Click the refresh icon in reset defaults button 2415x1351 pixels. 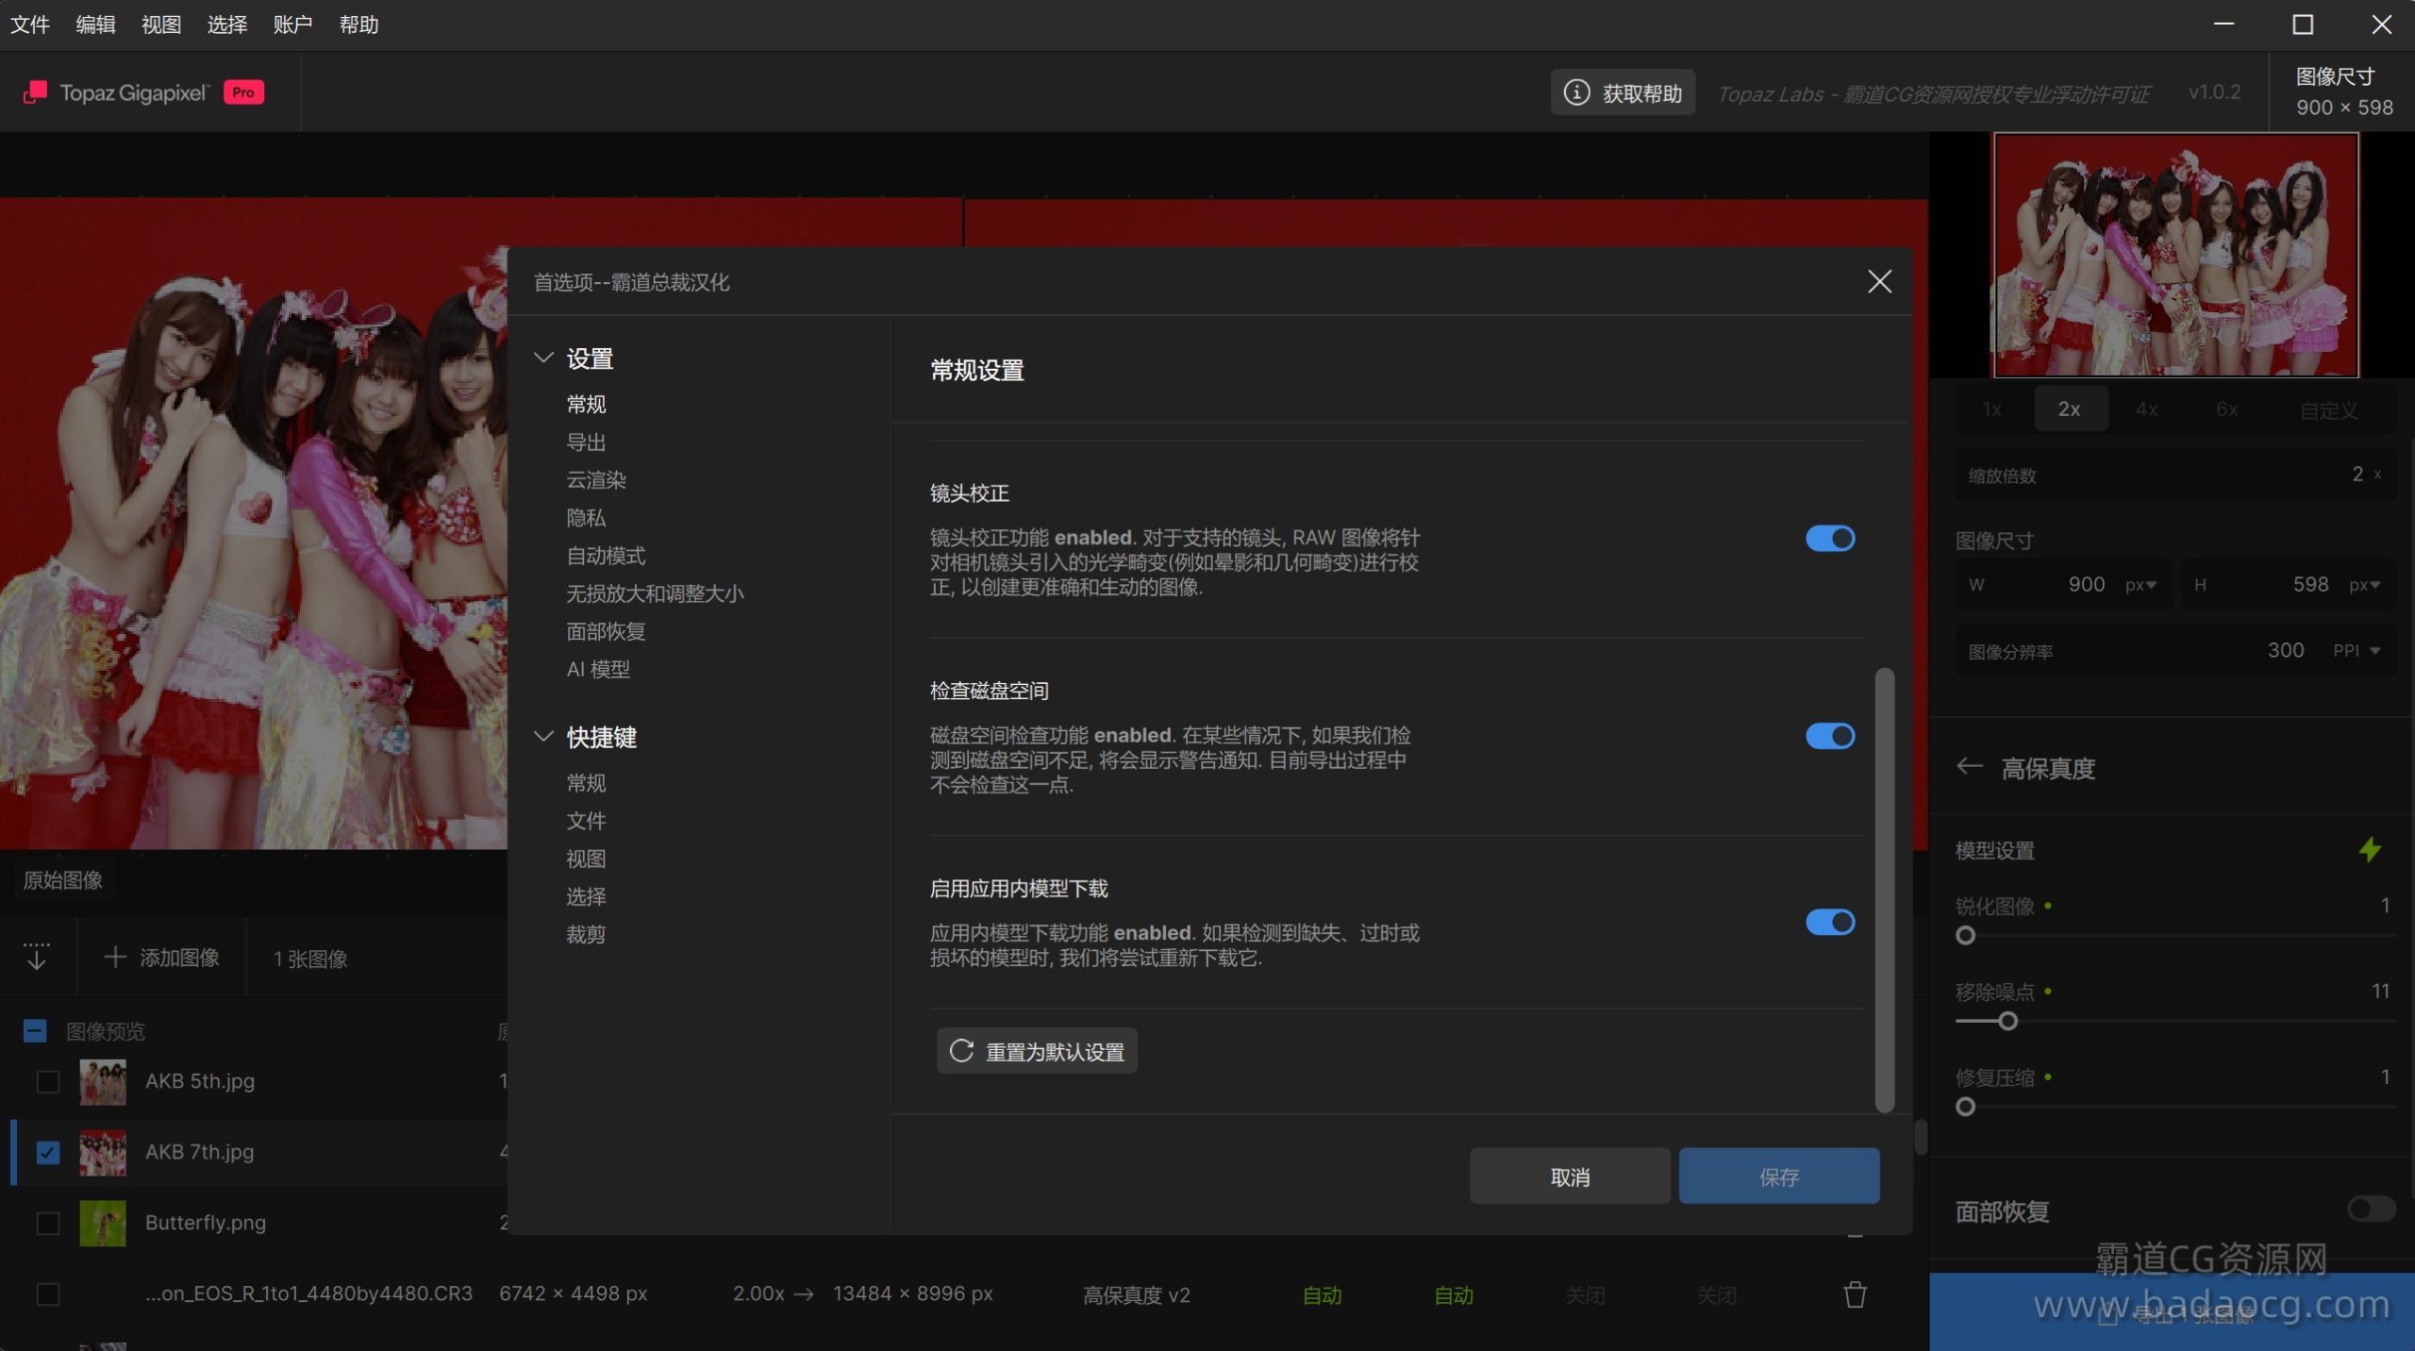point(961,1051)
